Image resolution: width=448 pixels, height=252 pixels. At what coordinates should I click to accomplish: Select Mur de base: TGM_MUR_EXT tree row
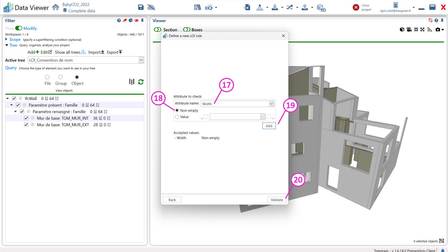[63, 125]
